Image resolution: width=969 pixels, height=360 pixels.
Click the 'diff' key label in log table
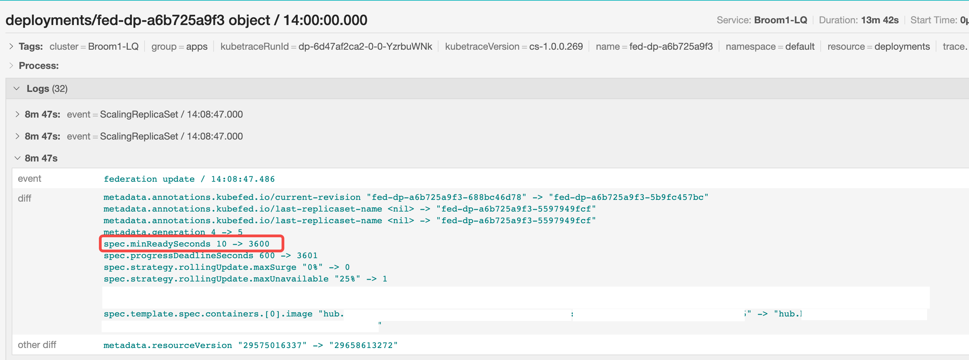(x=24, y=199)
